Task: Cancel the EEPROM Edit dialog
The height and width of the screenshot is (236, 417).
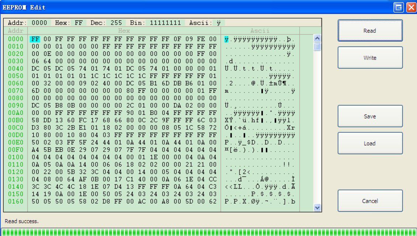Action: point(370,201)
